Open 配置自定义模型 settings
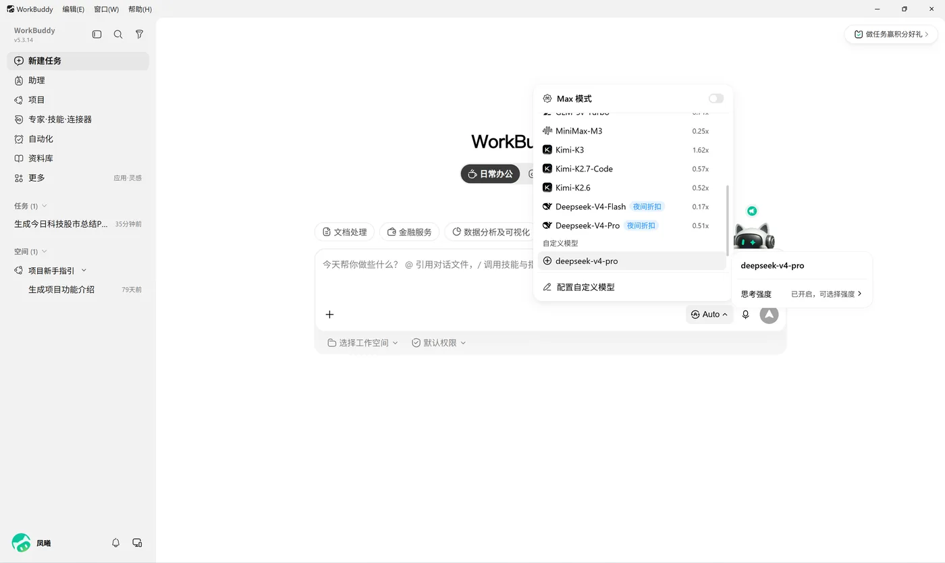The height and width of the screenshot is (563, 945). click(632, 287)
